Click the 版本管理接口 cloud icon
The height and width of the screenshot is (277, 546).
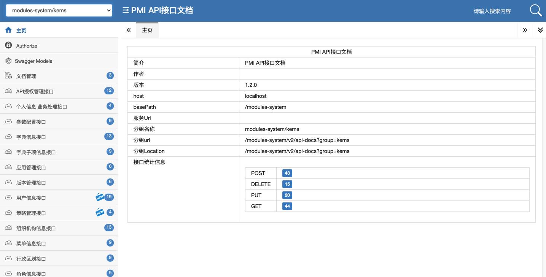click(8, 182)
